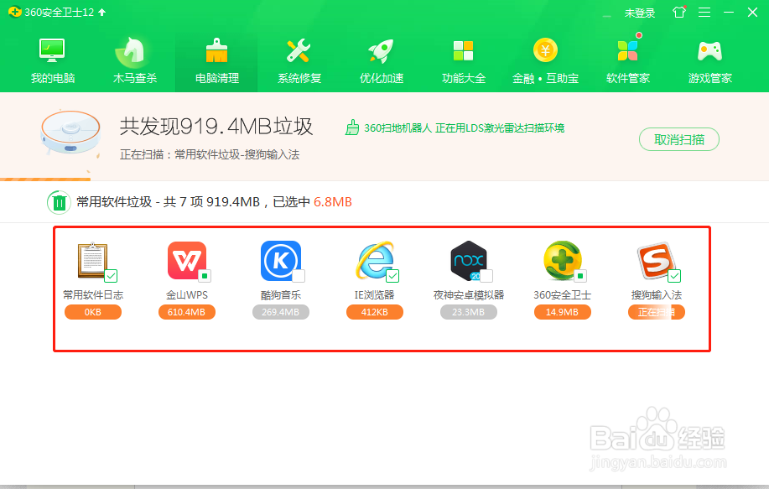The image size is (769, 489).
Task: Toggle the 金山WPS partial checkbox
Action: click(205, 276)
